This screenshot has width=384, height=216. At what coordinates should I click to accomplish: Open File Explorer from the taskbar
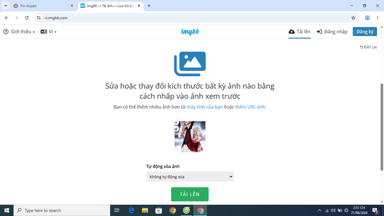145,211
